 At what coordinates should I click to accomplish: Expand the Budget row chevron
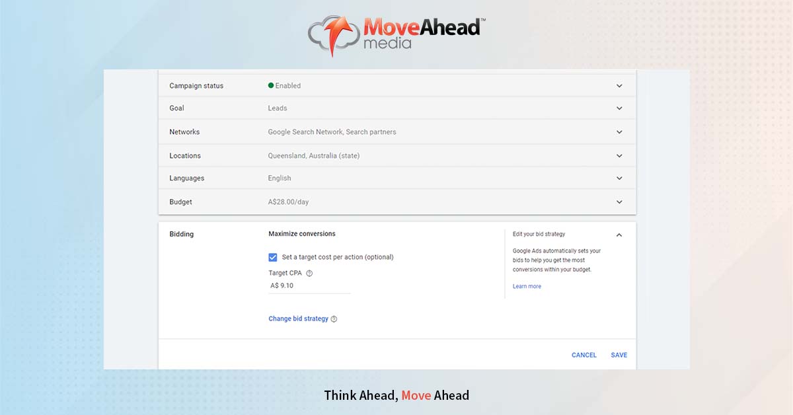coord(619,202)
